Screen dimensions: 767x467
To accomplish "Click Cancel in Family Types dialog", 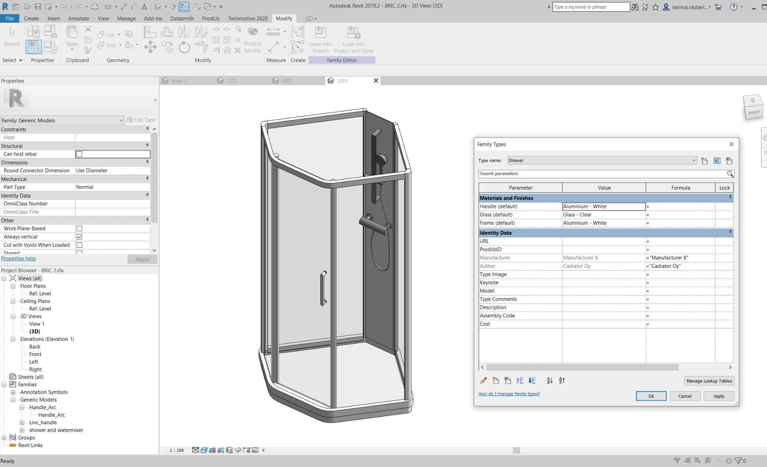I will 685,396.
